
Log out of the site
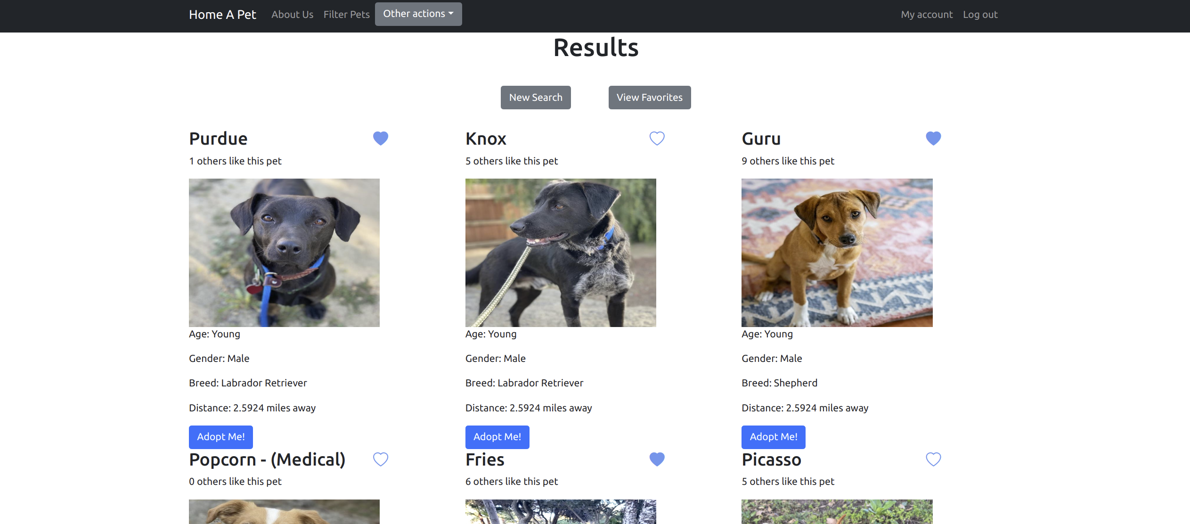980,15
